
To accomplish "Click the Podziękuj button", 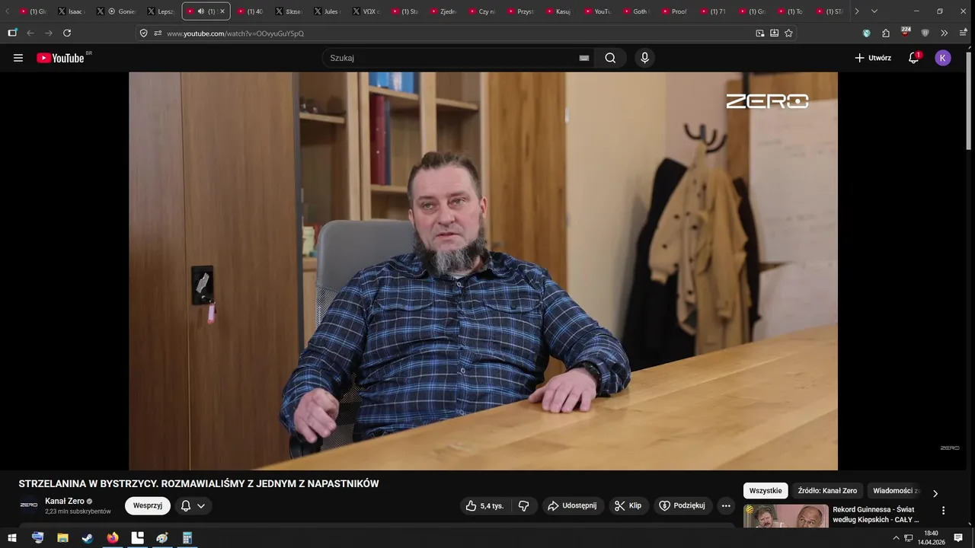I will click(682, 505).
